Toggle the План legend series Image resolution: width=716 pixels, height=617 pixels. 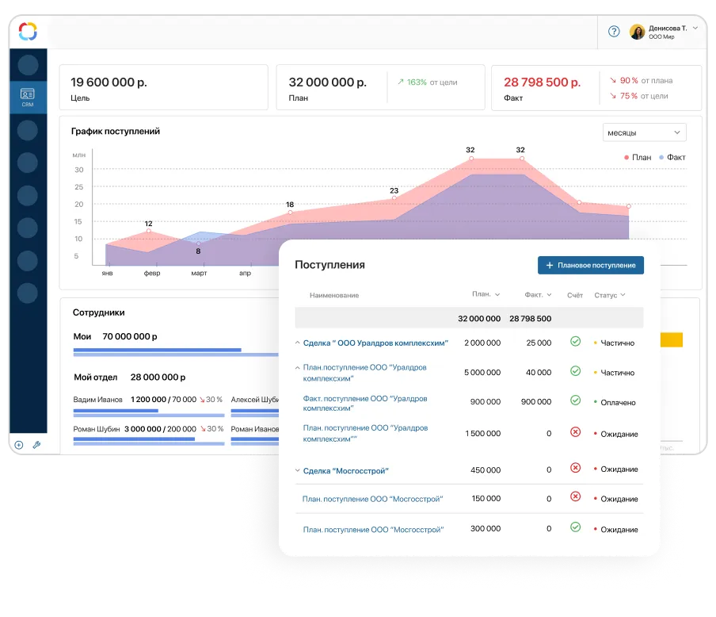coord(637,157)
